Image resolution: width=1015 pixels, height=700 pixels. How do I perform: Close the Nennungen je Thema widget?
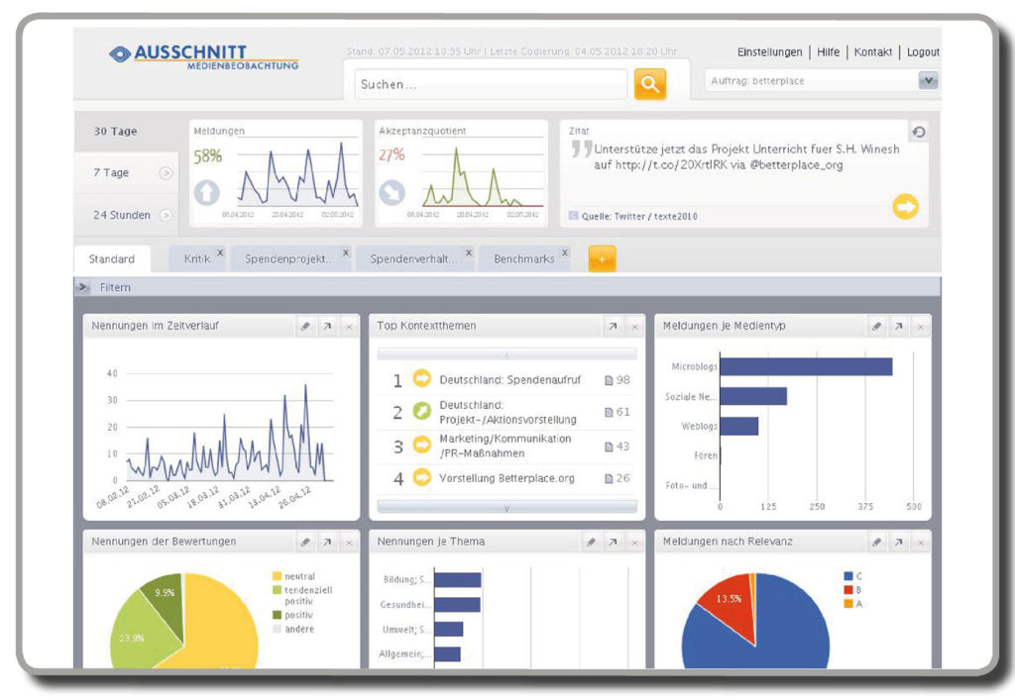[x=634, y=543]
